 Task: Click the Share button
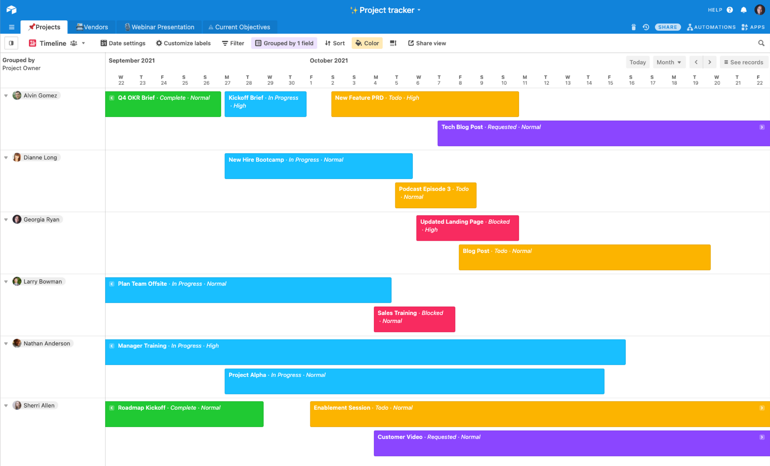coord(667,27)
